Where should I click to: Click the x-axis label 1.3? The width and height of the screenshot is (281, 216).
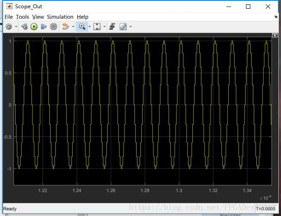(179, 190)
